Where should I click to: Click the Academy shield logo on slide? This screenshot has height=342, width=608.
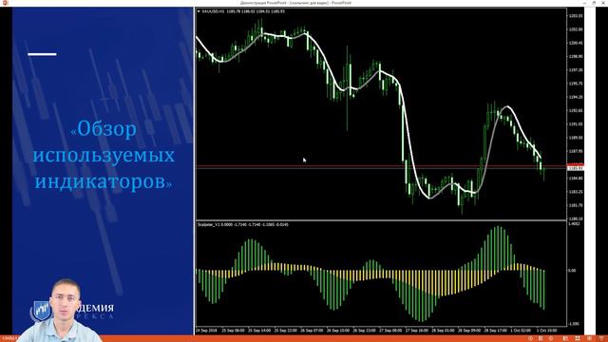point(41,311)
